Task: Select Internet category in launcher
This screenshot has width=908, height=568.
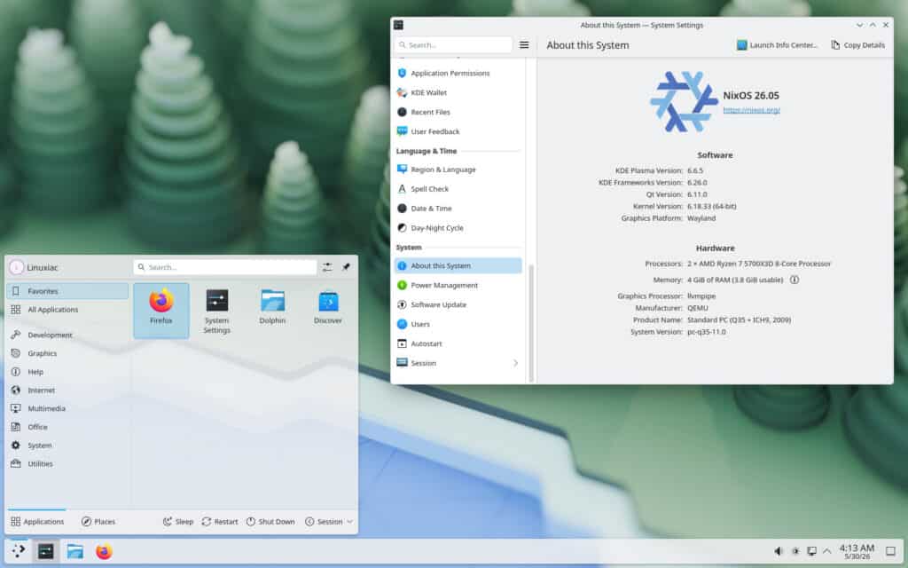Action: click(x=67, y=390)
